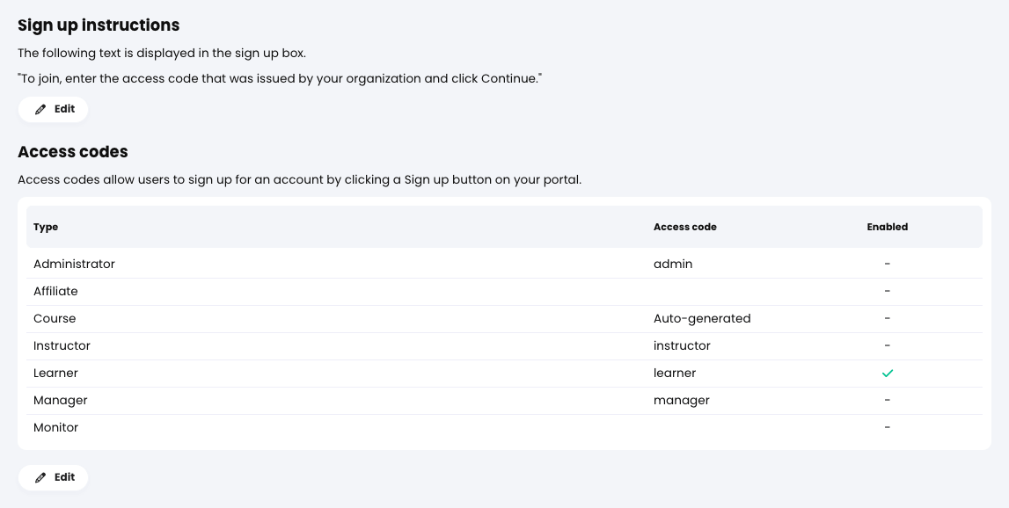Screen dimensions: 1009x508
Task: Click the Enabled column header
Action: pyautogui.click(x=887, y=227)
